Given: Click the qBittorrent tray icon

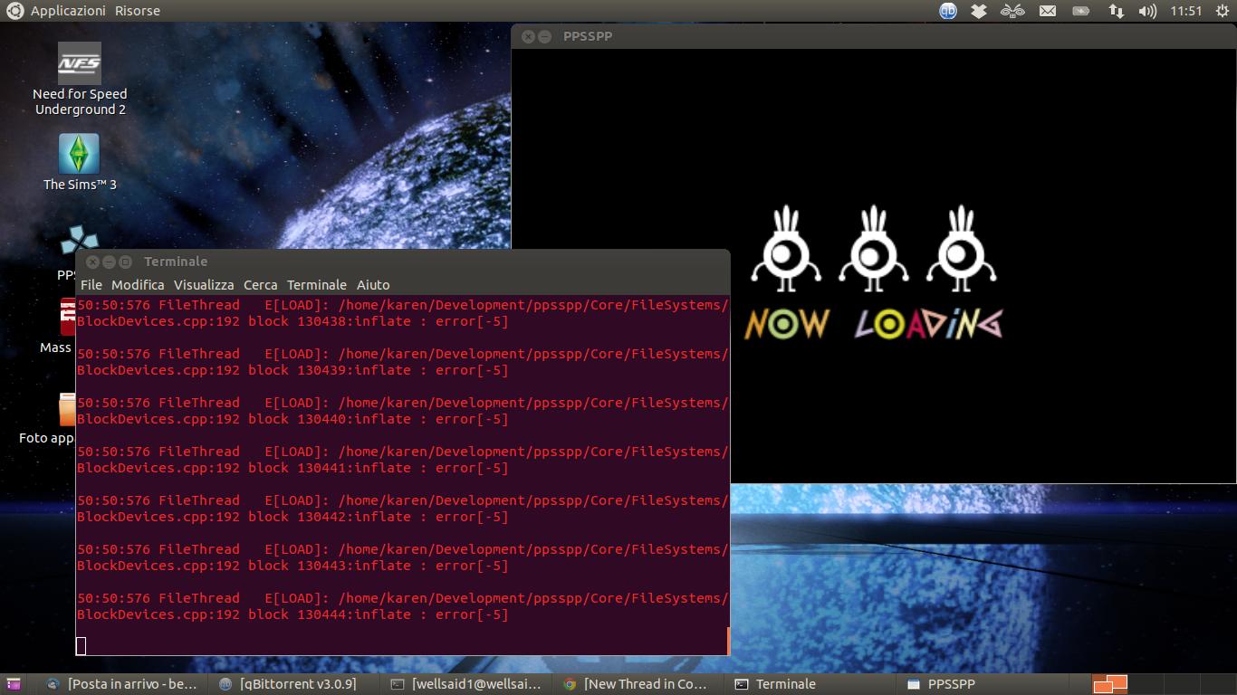Looking at the screenshot, I should click(x=947, y=11).
